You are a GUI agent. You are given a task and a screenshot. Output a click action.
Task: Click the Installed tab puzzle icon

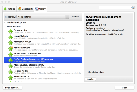(x=5, y=9)
